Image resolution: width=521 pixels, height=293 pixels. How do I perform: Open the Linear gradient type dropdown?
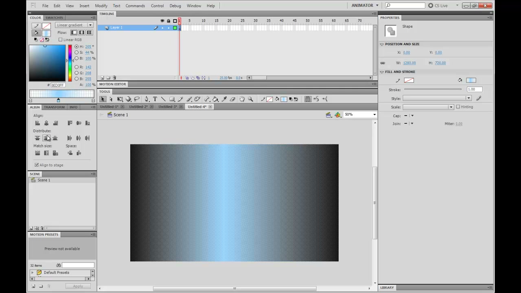74,25
